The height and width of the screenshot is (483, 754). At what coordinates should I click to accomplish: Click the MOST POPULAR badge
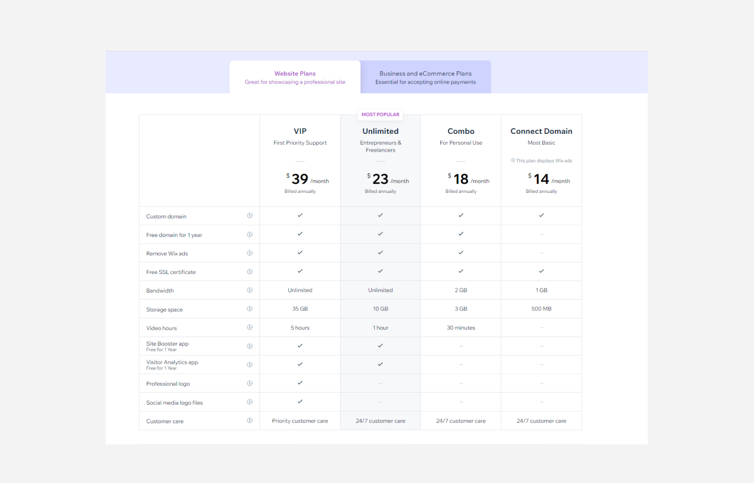380,114
